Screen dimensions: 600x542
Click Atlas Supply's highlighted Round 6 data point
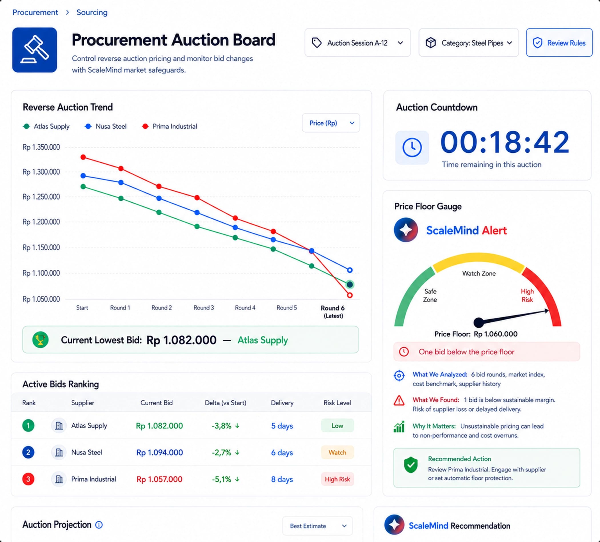pyautogui.click(x=350, y=284)
